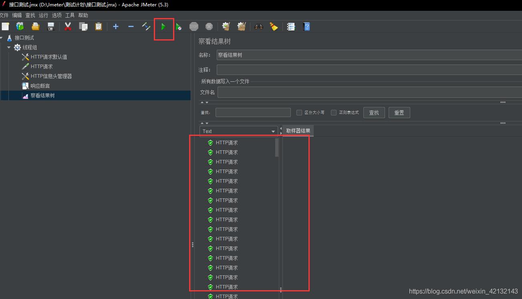Click the plus Expand all icon

(116, 27)
